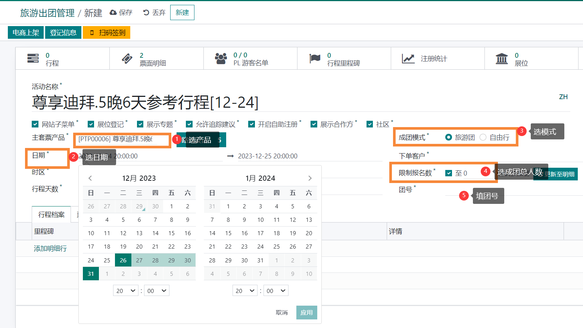
Task: Click the ZH language indicator
Action: (563, 97)
